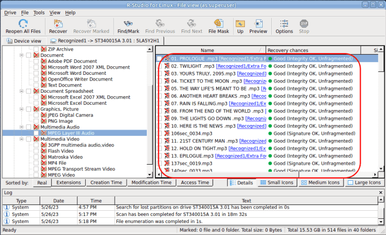
Task: Click the file icon of 137sec_0019.mp3
Action: (x=167, y=164)
